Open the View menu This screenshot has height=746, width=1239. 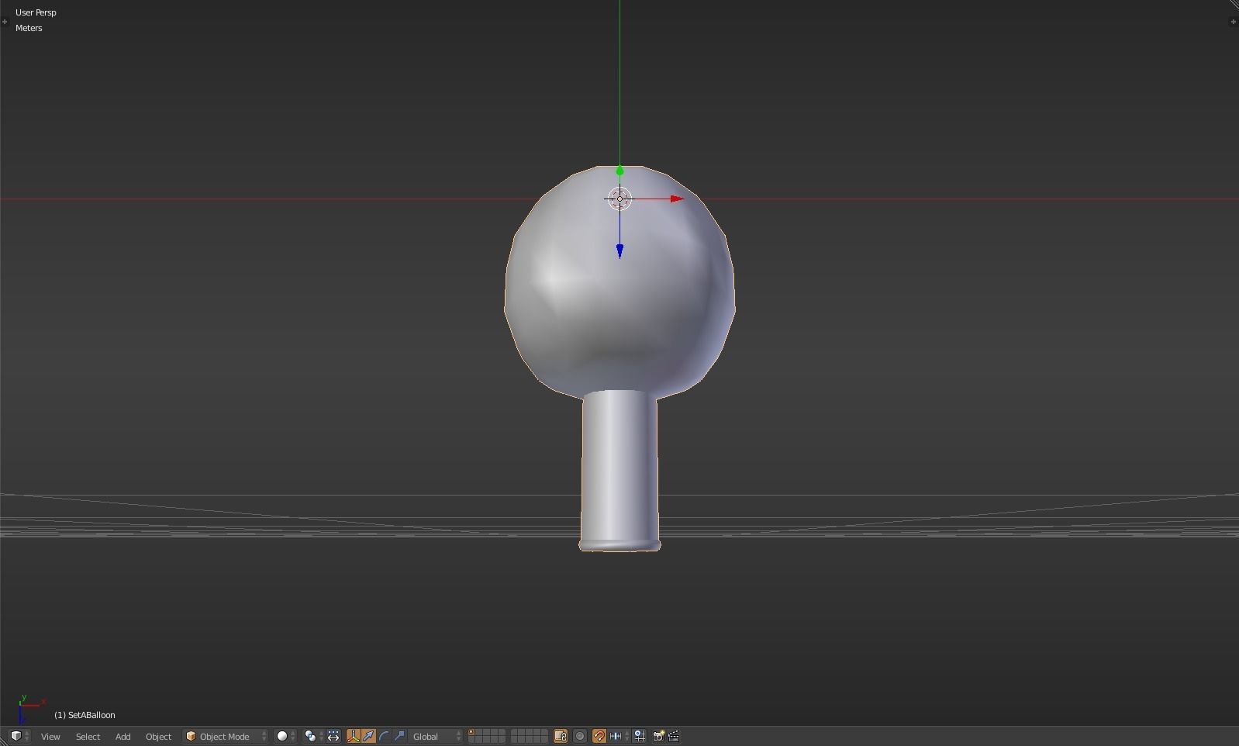(50, 736)
